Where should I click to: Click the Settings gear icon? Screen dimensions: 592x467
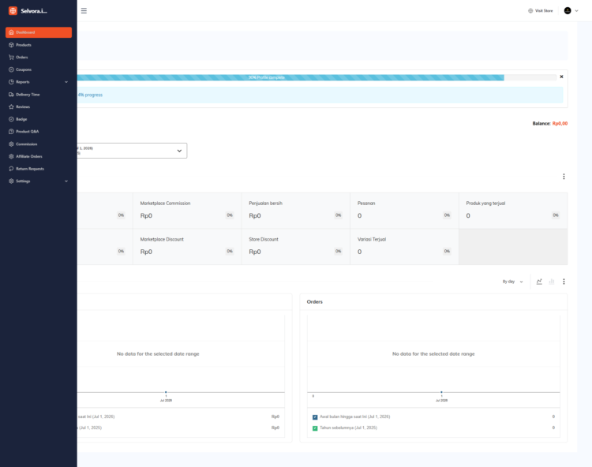11,181
